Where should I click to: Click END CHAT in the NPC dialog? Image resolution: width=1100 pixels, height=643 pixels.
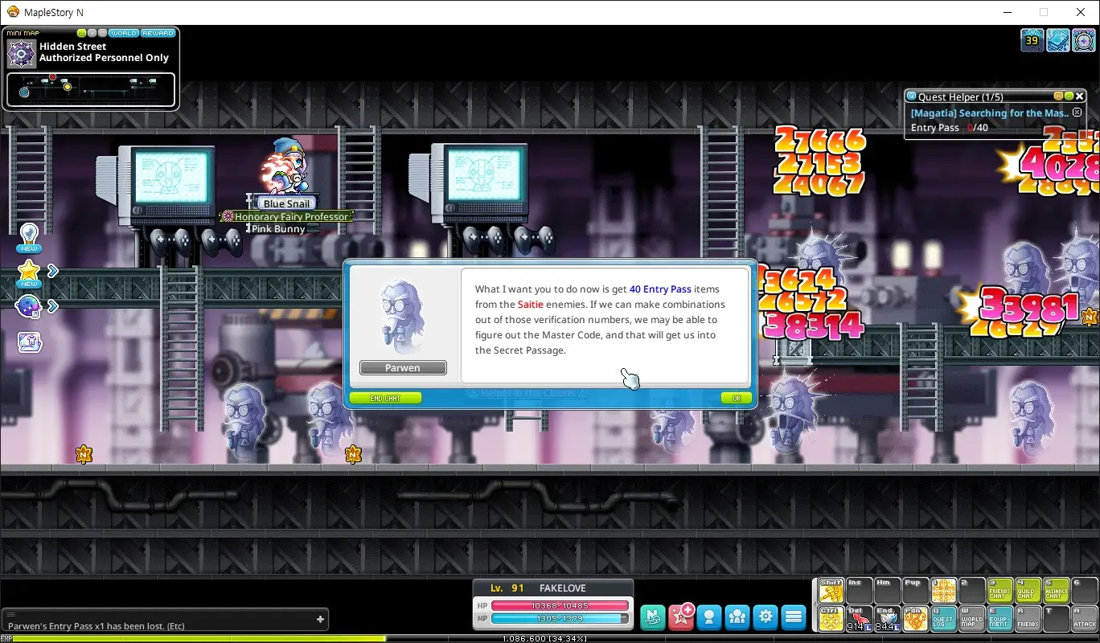385,398
